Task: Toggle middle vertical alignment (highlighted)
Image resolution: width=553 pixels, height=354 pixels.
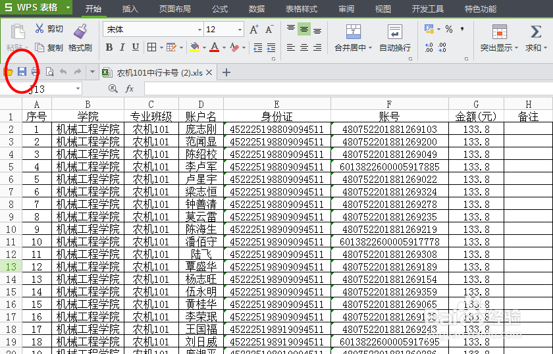Action: (x=304, y=29)
